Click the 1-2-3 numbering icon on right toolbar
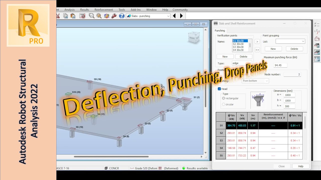Screen dimensions: 321x180 (317, 31)
